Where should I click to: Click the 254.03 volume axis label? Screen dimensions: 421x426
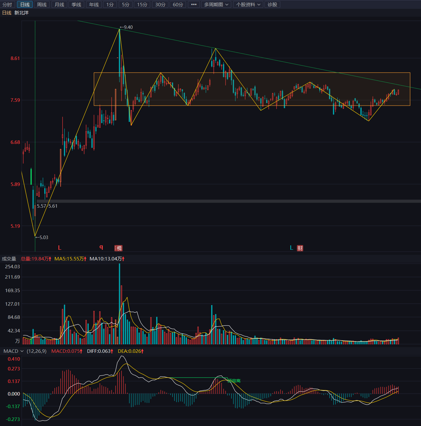[13, 266]
